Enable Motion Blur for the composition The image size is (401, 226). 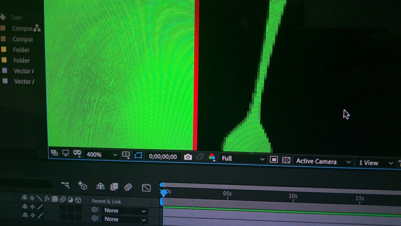tap(128, 187)
